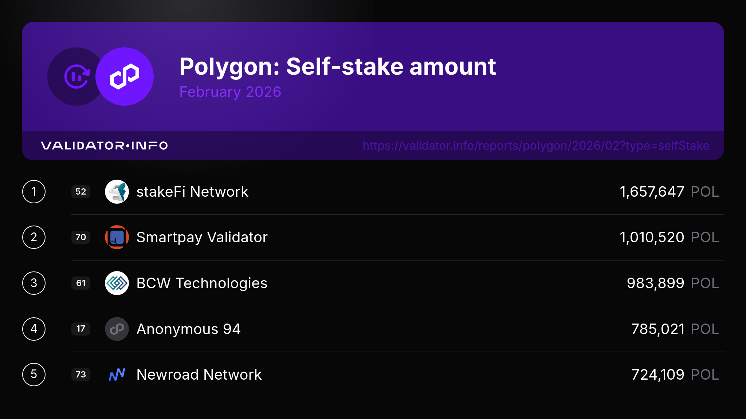Screen dimensions: 746x419
Task: Click the Polygon Self-stake amount title
Action: tap(337, 67)
